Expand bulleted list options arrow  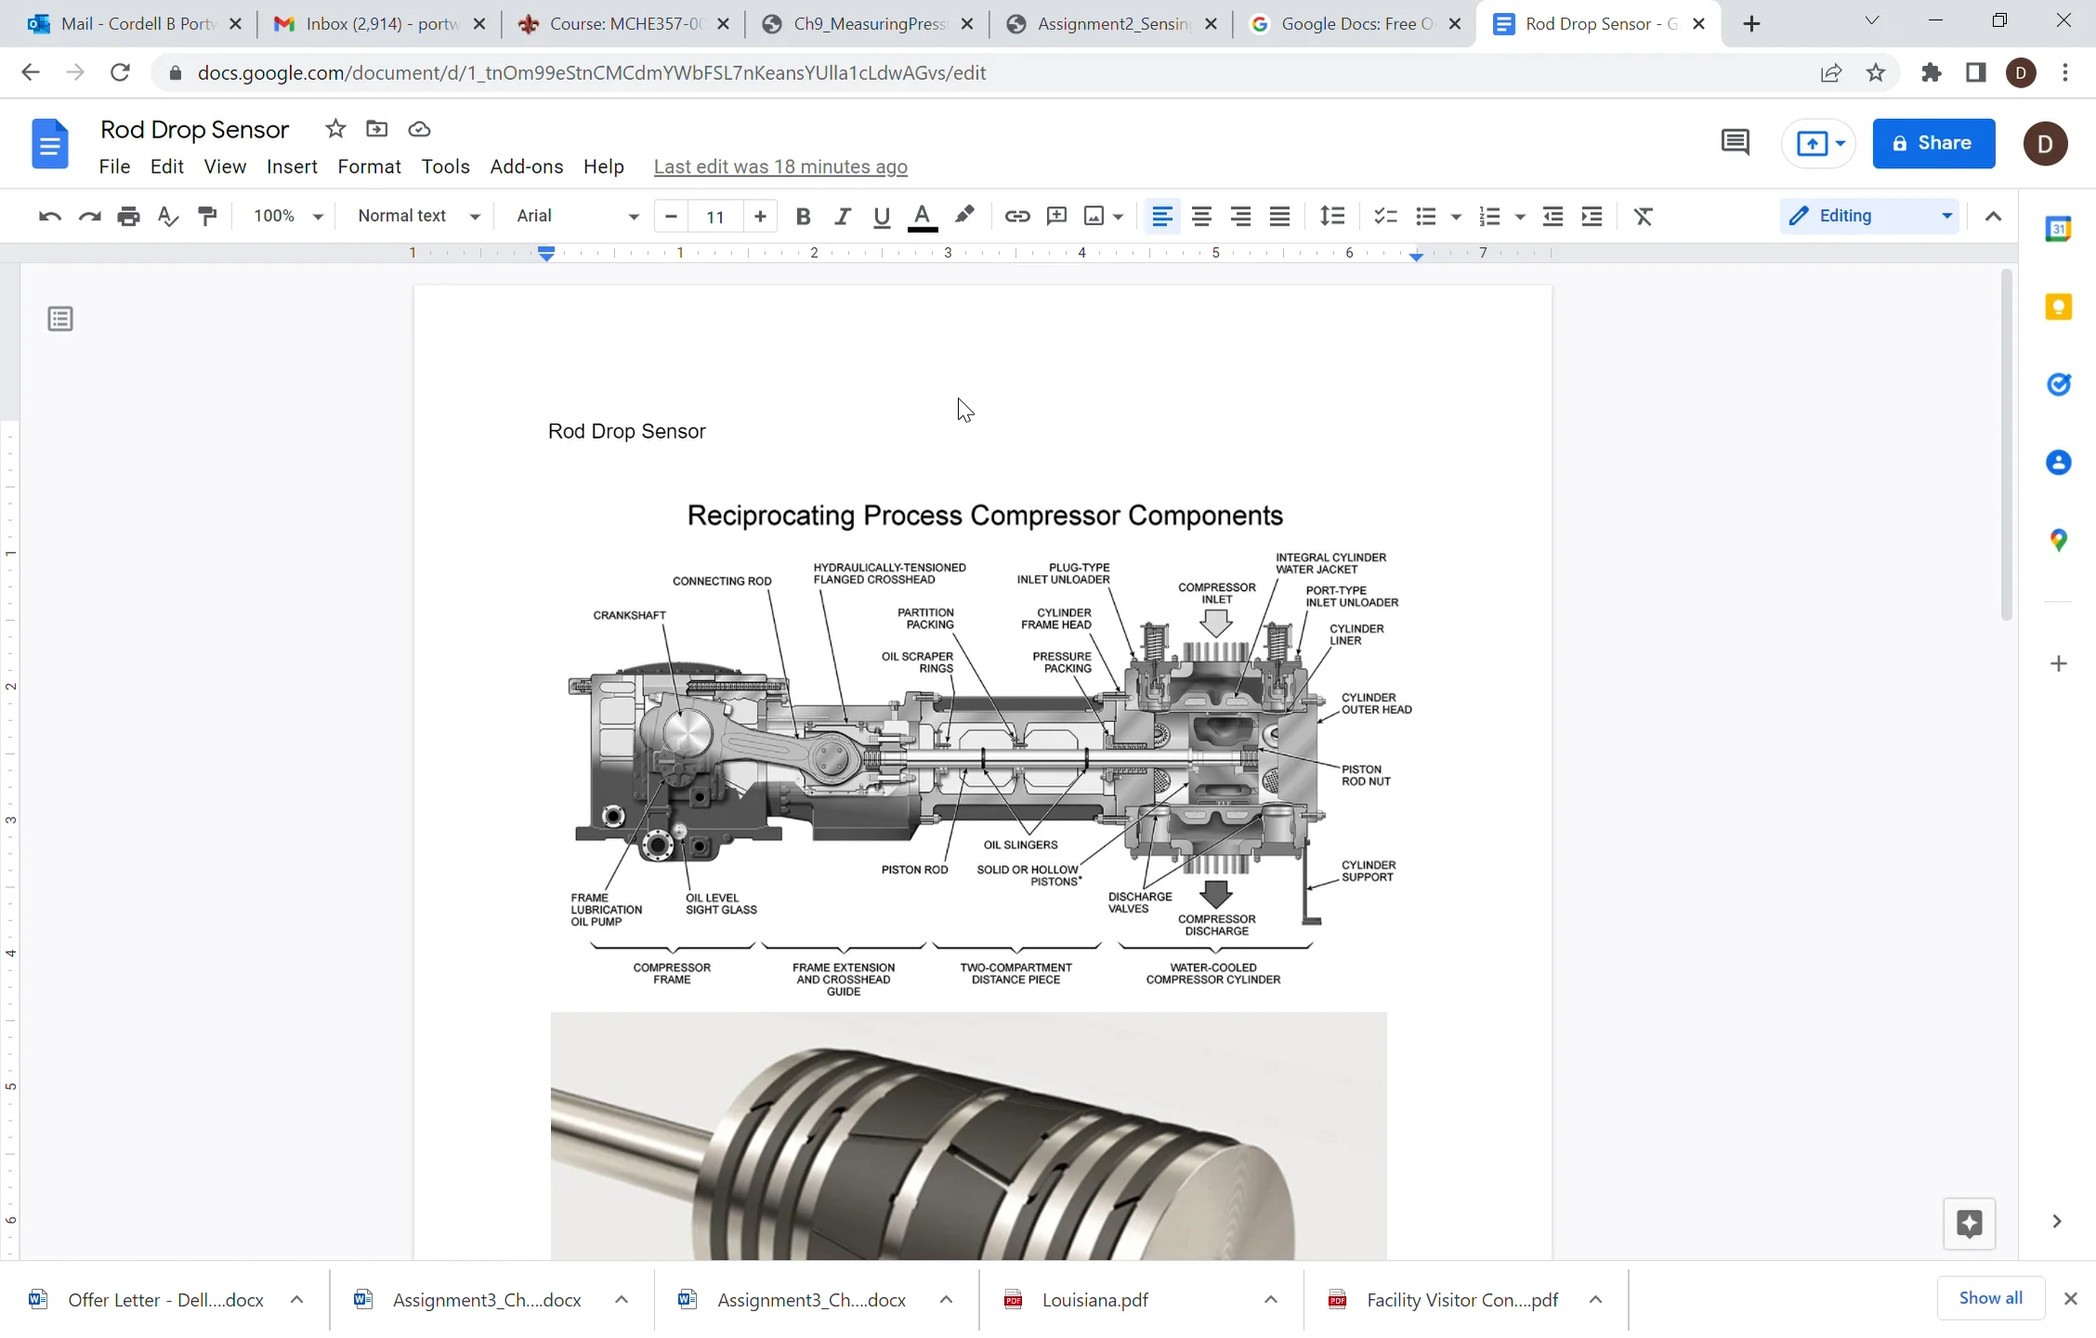pyautogui.click(x=1456, y=216)
